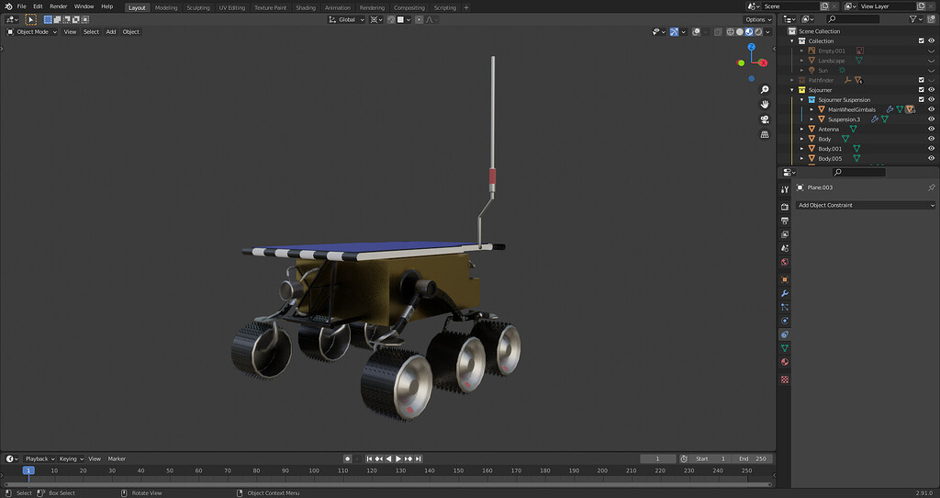The height and width of the screenshot is (498, 940).
Task: Open the Options dropdown in viewport header
Action: coord(758,20)
